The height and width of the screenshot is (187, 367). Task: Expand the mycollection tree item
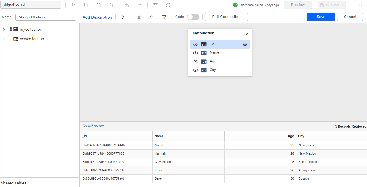[3, 29]
